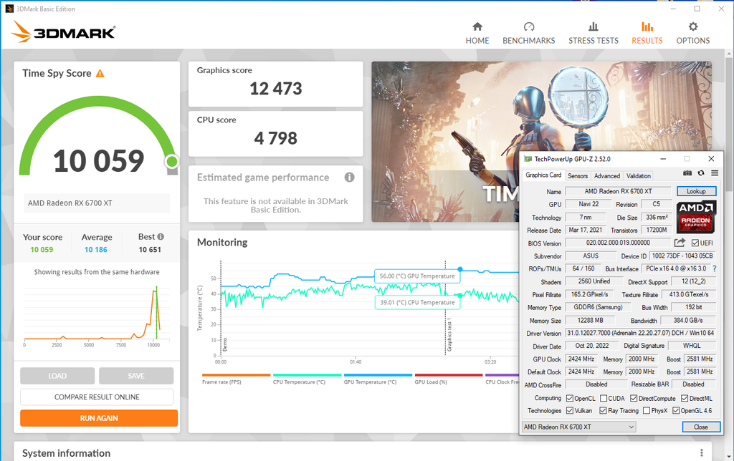Switch to Sensors tab
Screen dimensions: 734x461
pyautogui.click(x=578, y=176)
